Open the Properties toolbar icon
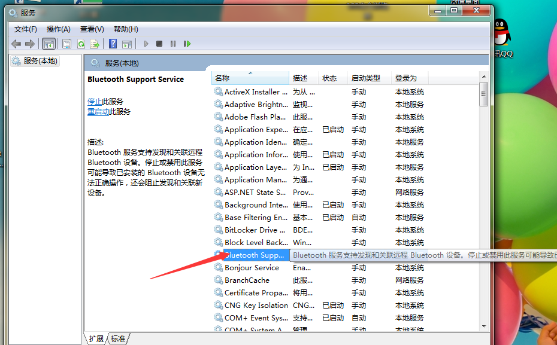This screenshot has width=557, height=345. [66, 44]
